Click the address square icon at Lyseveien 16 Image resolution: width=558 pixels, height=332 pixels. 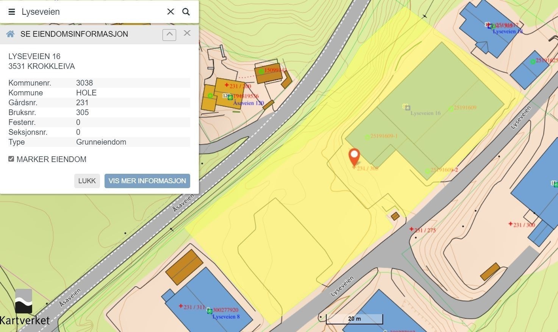click(x=408, y=108)
